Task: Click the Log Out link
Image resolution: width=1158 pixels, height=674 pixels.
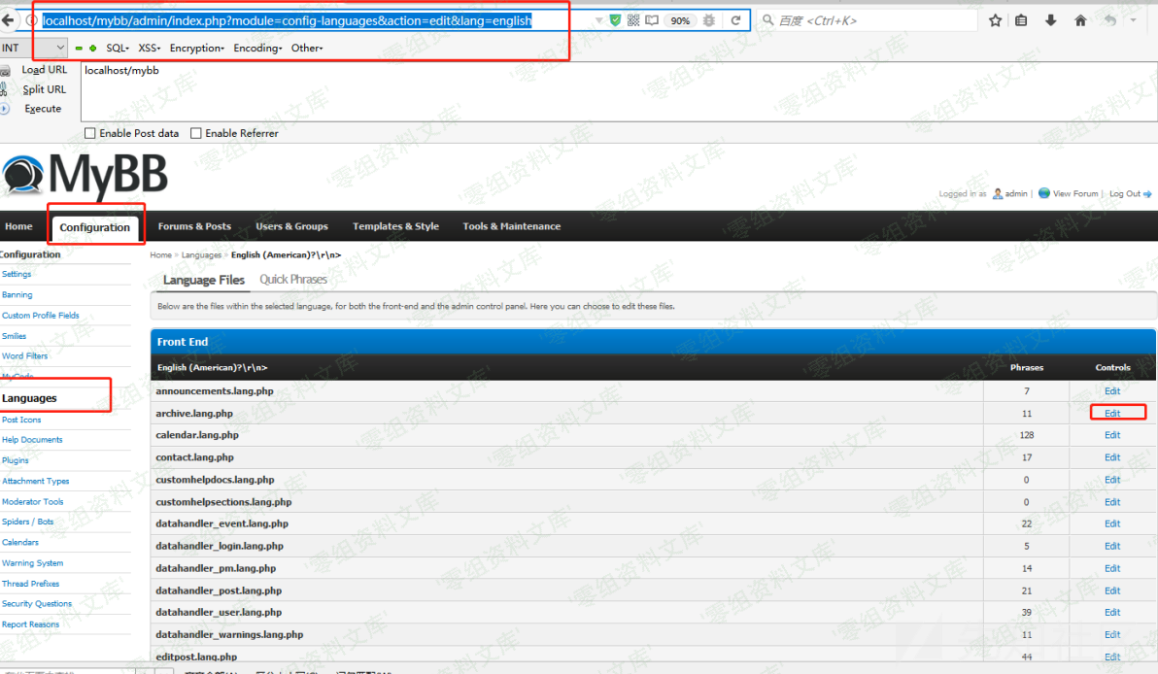Action: click(1125, 194)
